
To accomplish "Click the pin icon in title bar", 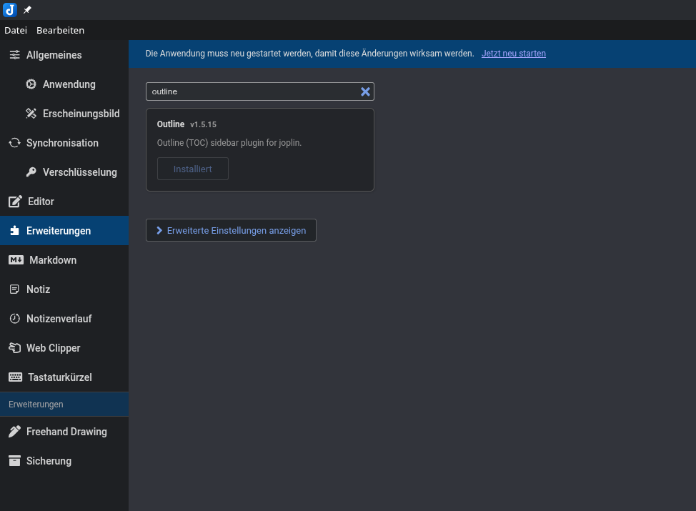I will tap(28, 10).
